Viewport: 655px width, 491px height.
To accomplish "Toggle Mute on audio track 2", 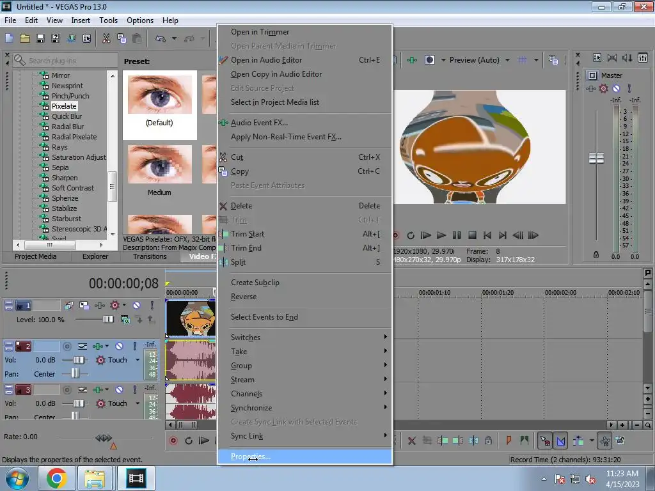I will coord(119,346).
